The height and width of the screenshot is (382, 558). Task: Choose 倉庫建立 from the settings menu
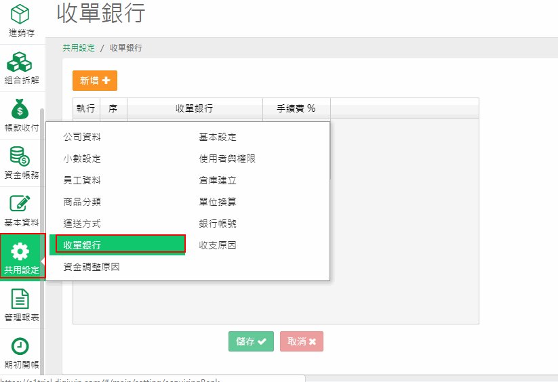[x=218, y=180]
